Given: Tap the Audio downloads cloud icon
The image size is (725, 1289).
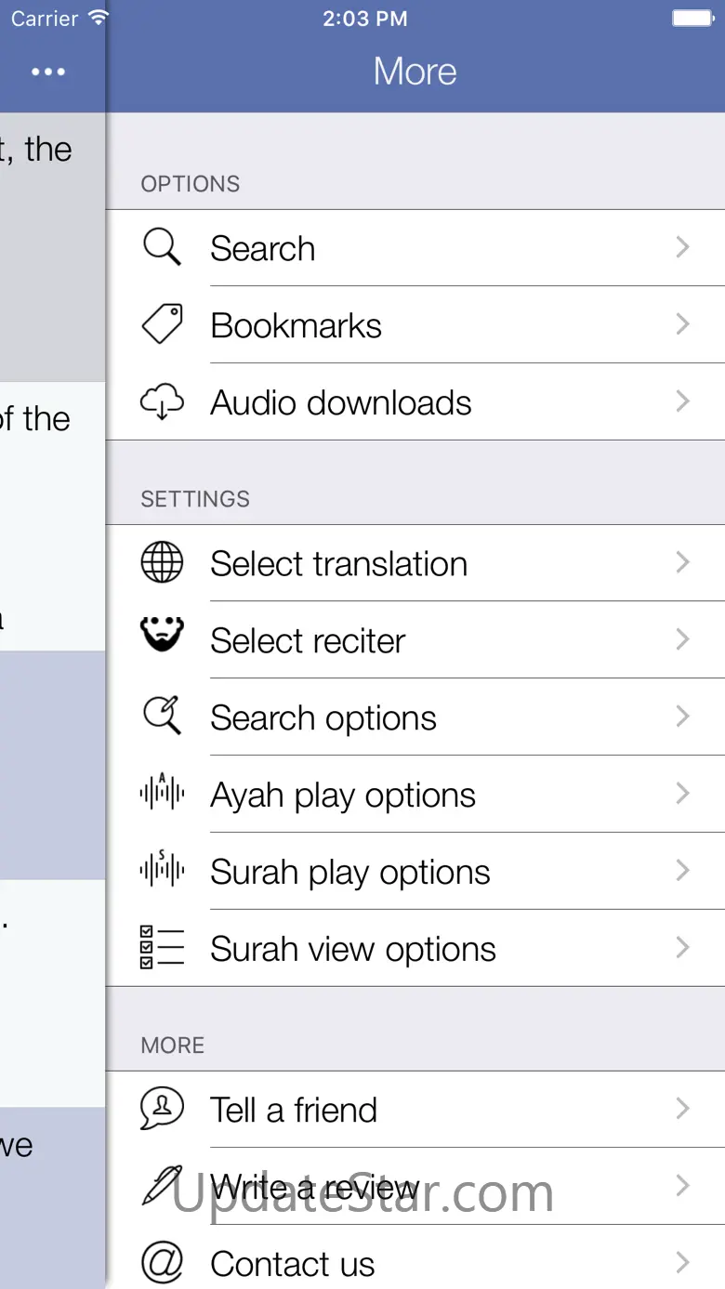Looking at the screenshot, I should [162, 402].
